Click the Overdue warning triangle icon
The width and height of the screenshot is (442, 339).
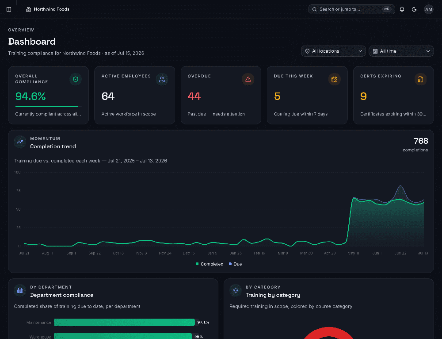pyautogui.click(x=248, y=79)
